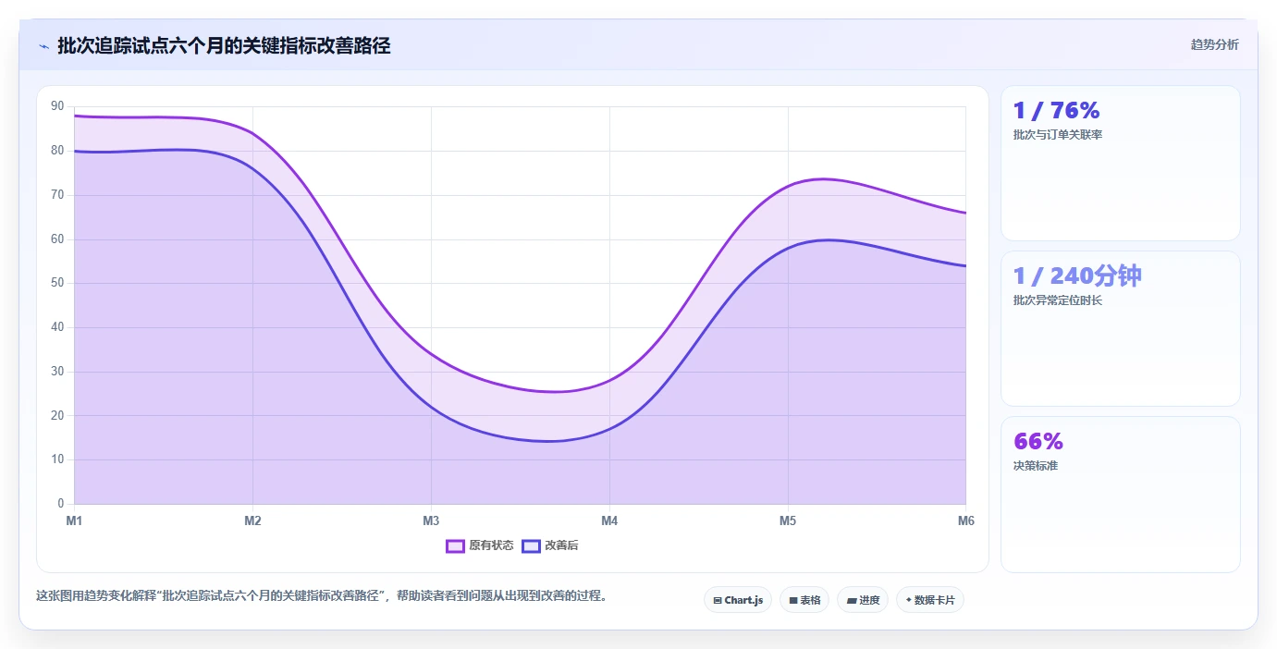Screen dimensions: 1277x649
Task: Click the chart title 批次追踪试点六个月的关键指标改善路径
Action: (x=224, y=46)
